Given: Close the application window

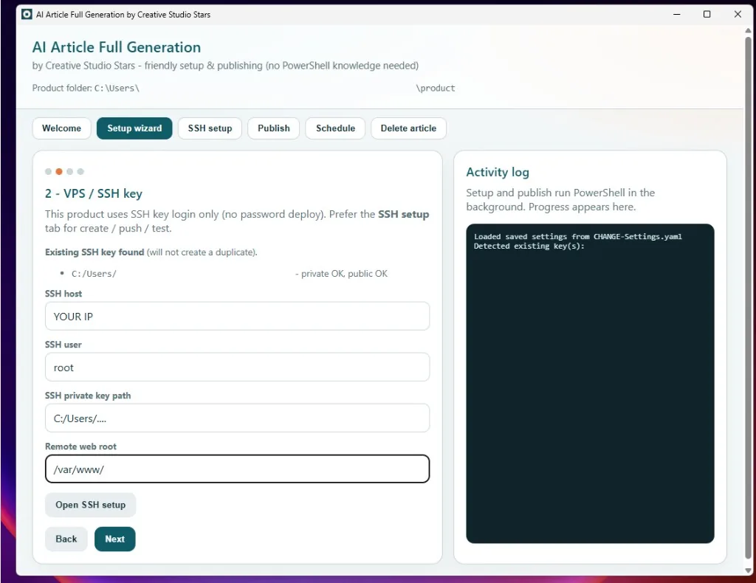Looking at the screenshot, I should pyautogui.click(x=738, y=15).
